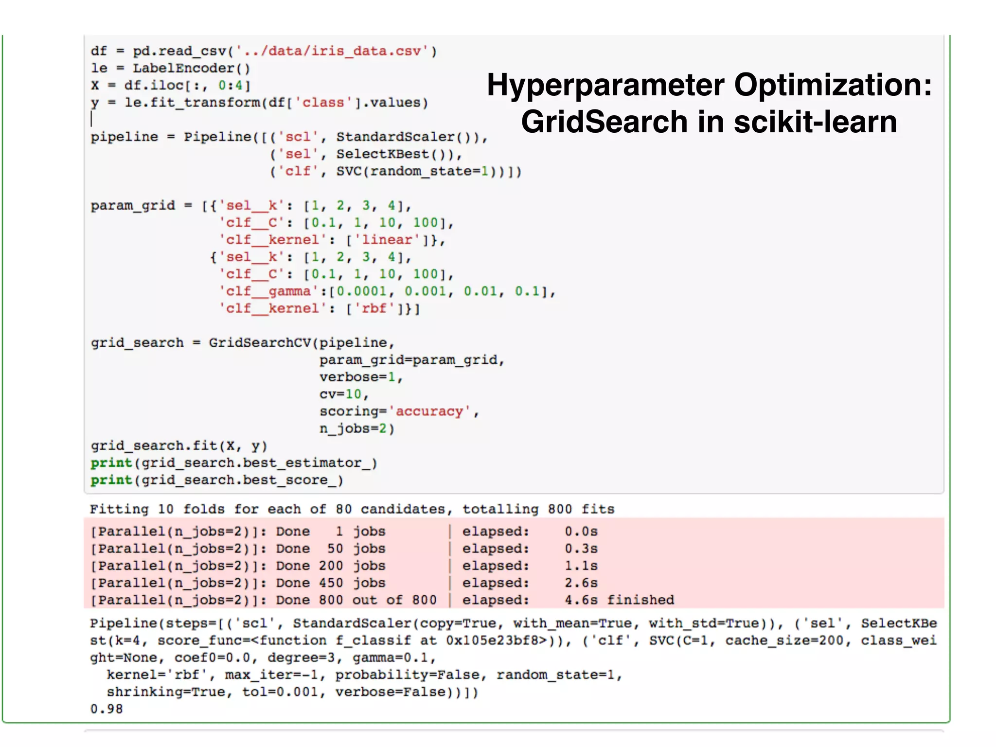Image resolution: width=996 pixels, height=747 pixels.
Task: Click the best score value '0.98'
Action: coord(107,709)
